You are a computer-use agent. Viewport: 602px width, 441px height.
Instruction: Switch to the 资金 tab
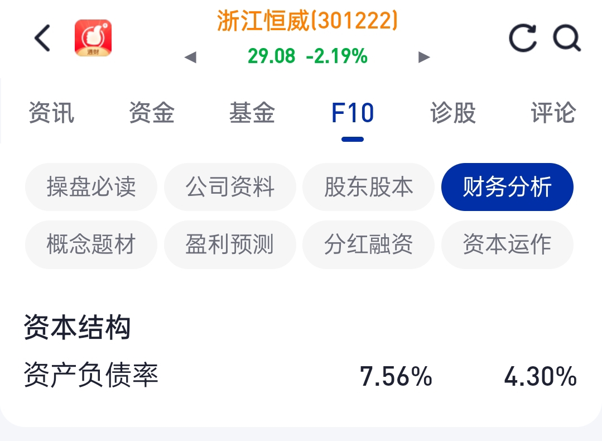152,113
